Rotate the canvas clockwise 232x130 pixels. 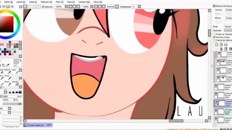[100, 6]
